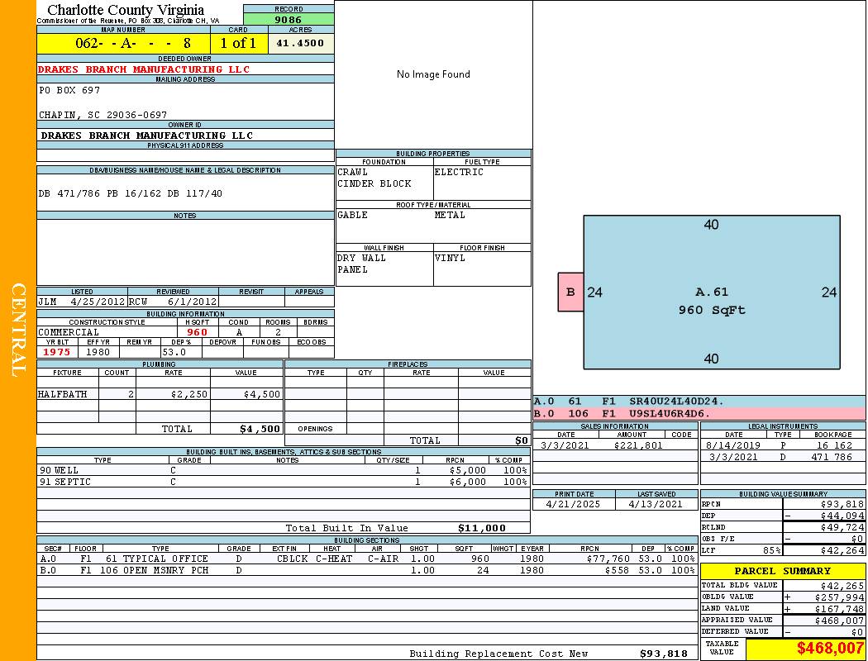Select the 90 WELL built-in row
Screen dimensions: 868x661
pos(283,470)
